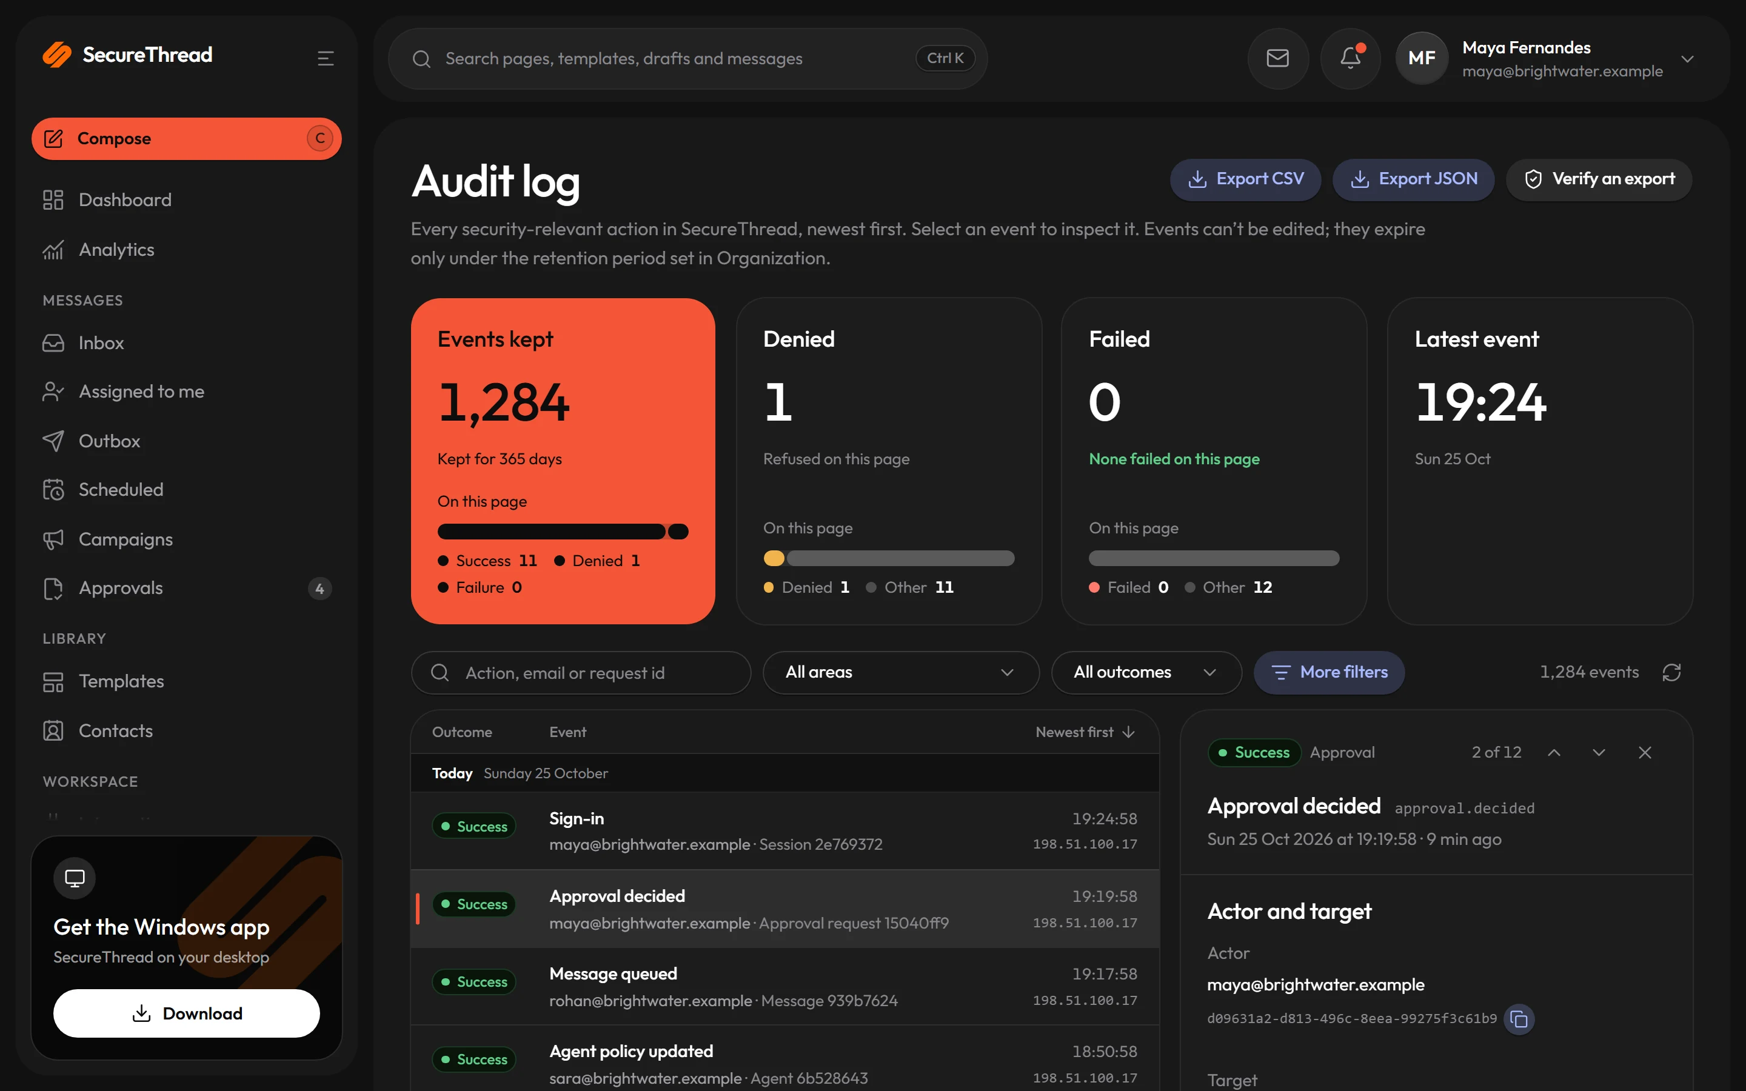The height and width of the screenshot is (1091, 1746).
Task: Open Contacts library
Action: (x=186, y=731)
